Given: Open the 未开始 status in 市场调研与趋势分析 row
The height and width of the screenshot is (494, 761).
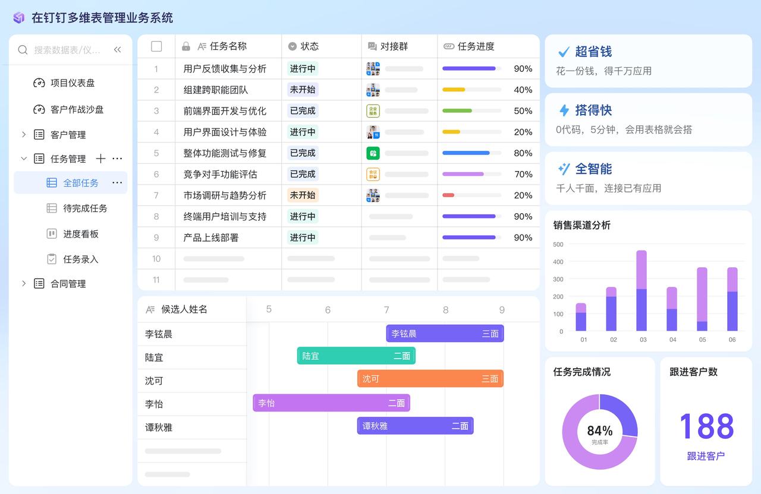Looking at the screenshot, I should click(x=303, y=195).
